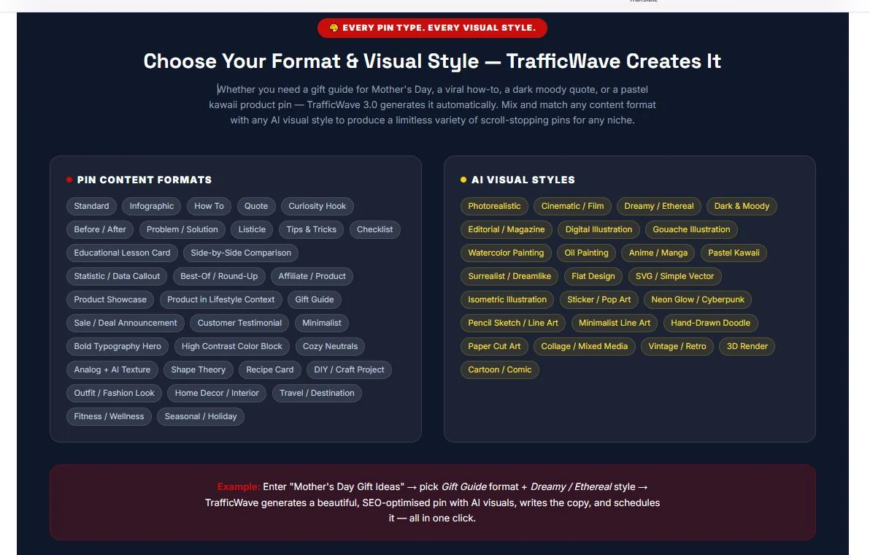Select the Sticker / Pop Art chip
870x555 pixels.
click(599, 299)
